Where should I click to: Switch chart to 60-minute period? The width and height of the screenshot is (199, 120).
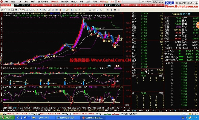pos(94,10)
